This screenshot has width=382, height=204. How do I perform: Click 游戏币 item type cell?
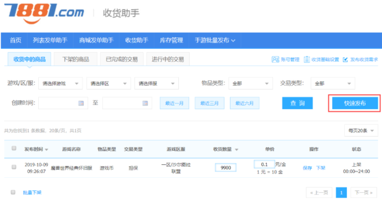point(106,168)
